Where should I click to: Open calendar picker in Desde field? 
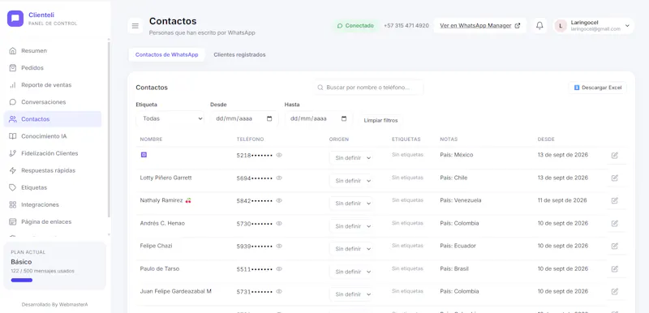click(269, 118)
